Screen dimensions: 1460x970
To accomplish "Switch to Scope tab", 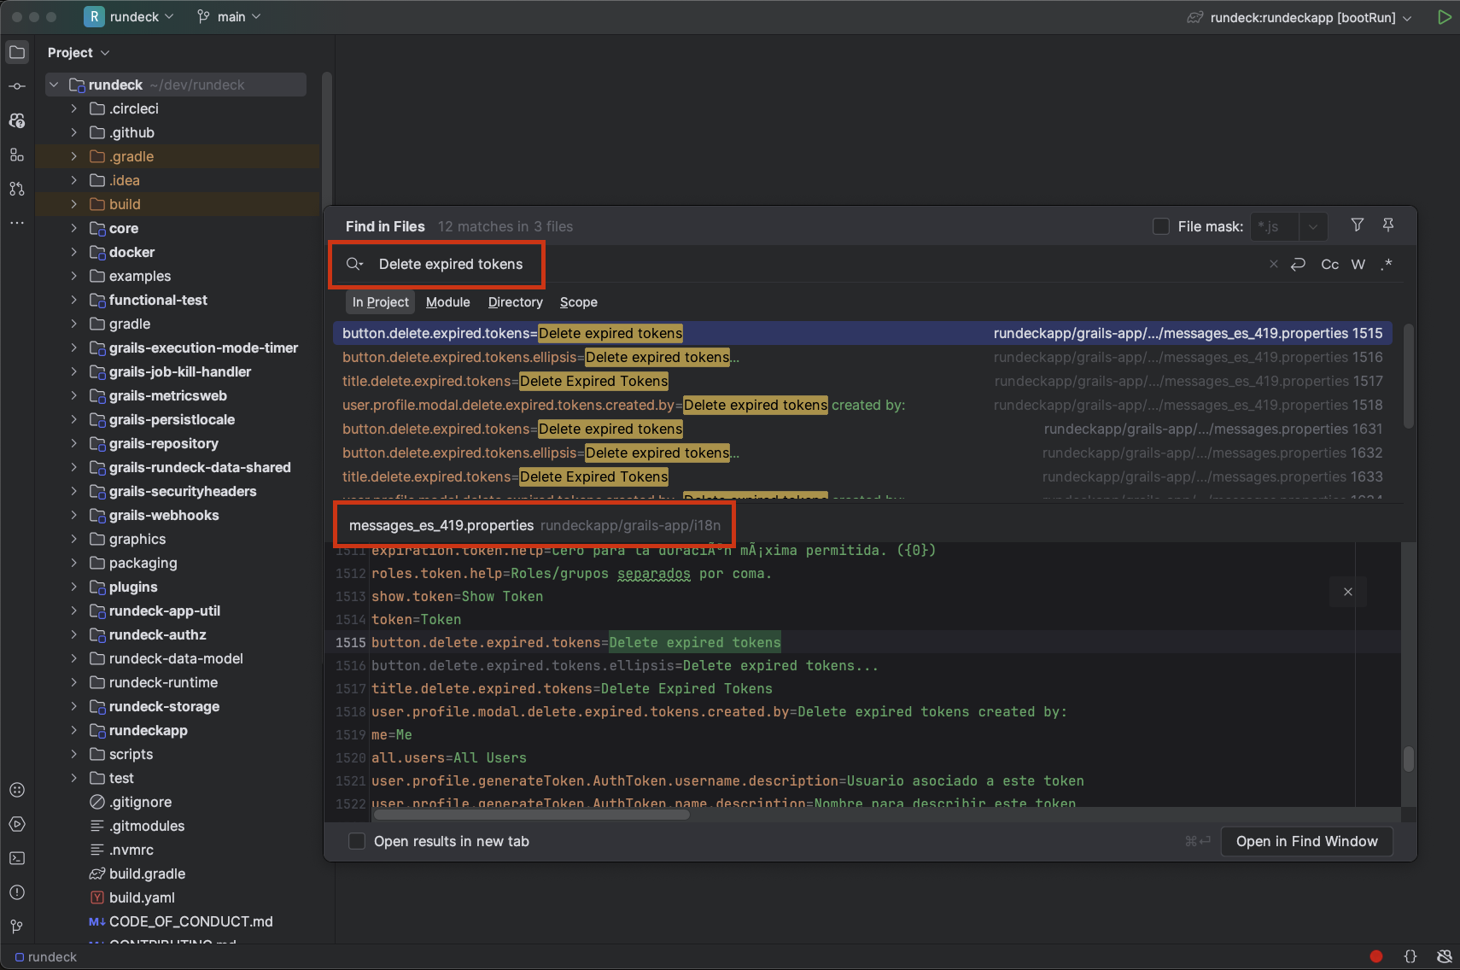I will click(x=578, y=302).
